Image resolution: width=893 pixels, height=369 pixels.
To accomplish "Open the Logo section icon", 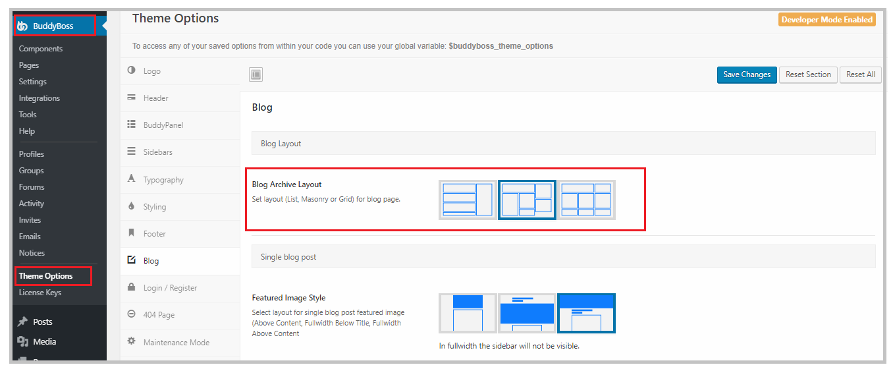I will pos(131,71).
